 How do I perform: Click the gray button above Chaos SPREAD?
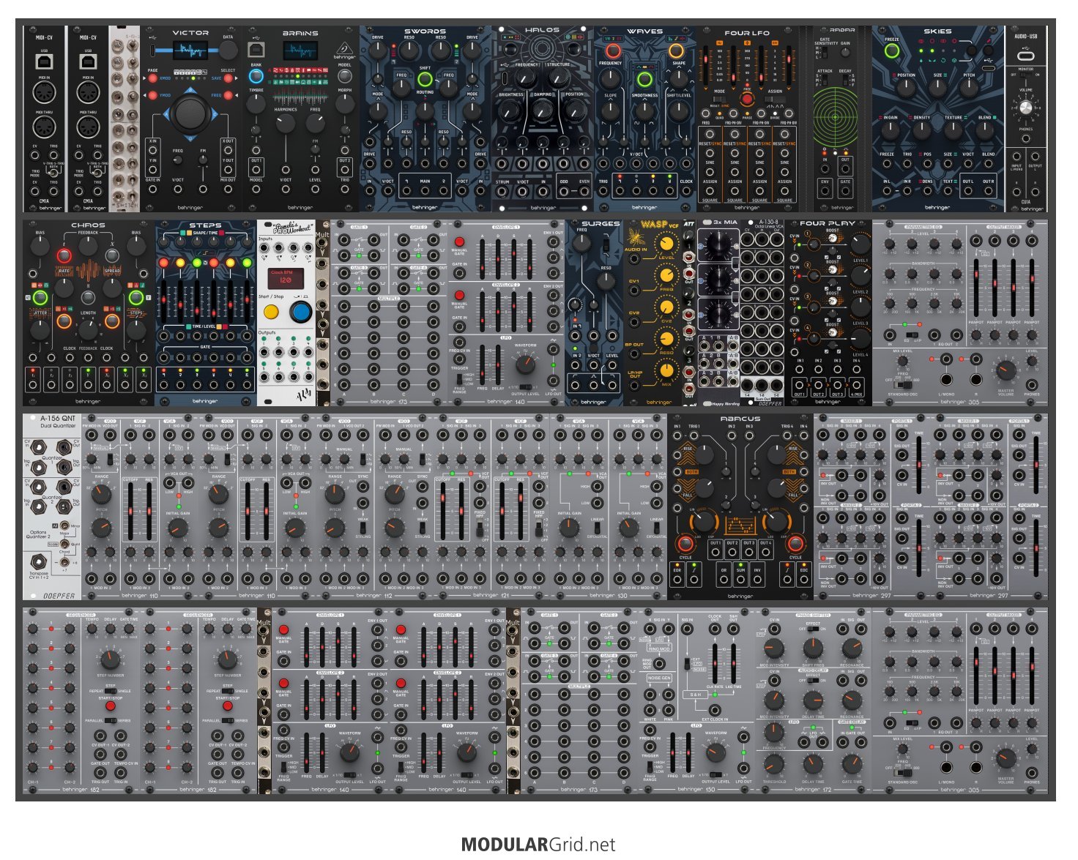pyautogui.click(x=111, y=255)
